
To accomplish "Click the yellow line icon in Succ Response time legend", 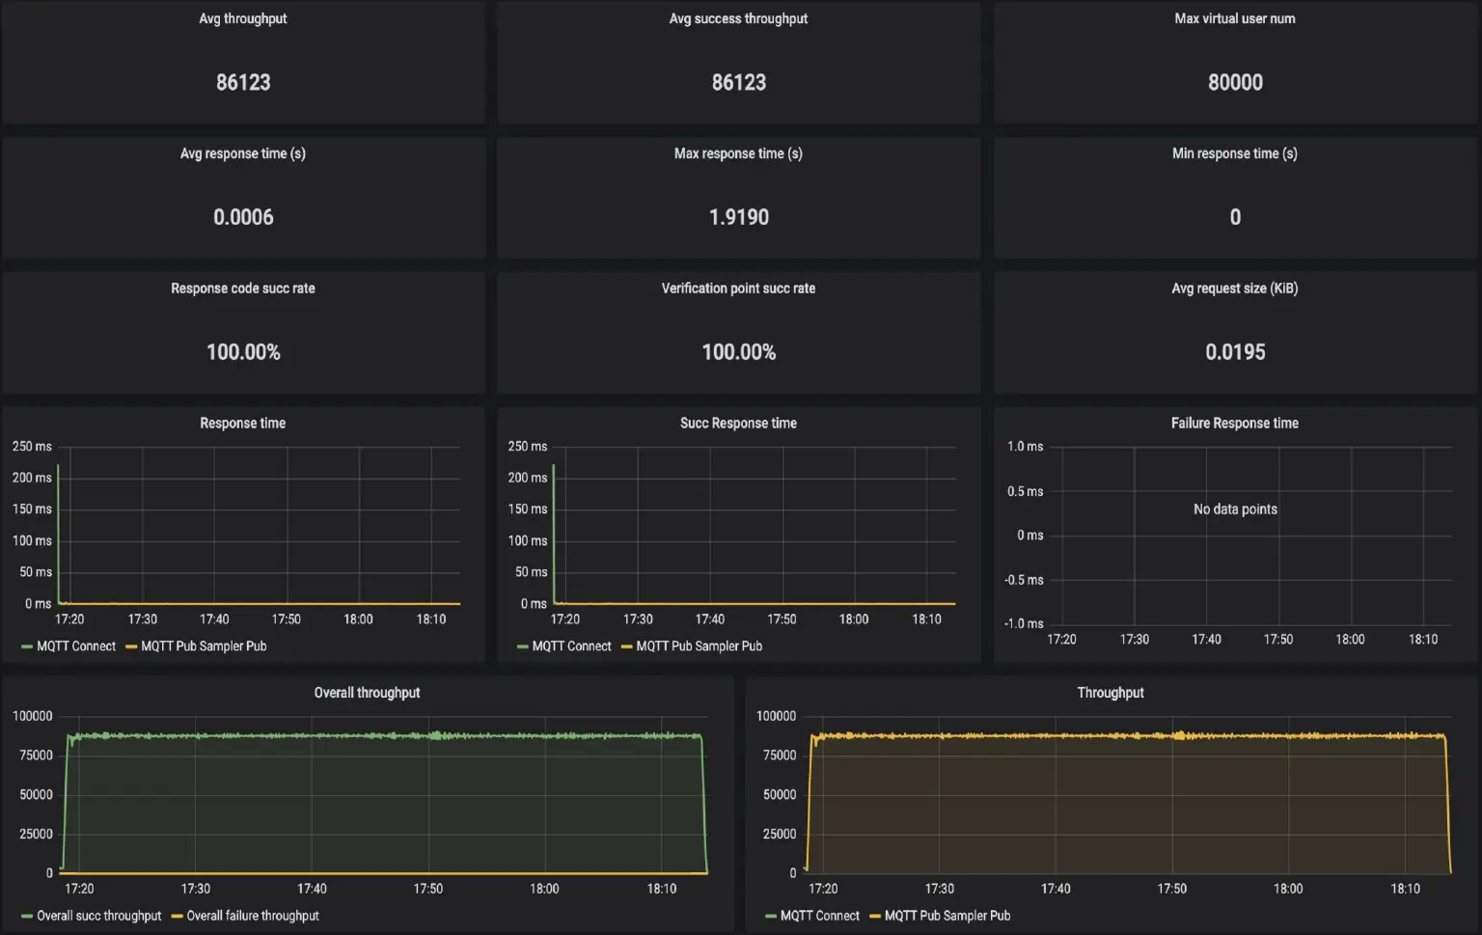I will (628, 646).
